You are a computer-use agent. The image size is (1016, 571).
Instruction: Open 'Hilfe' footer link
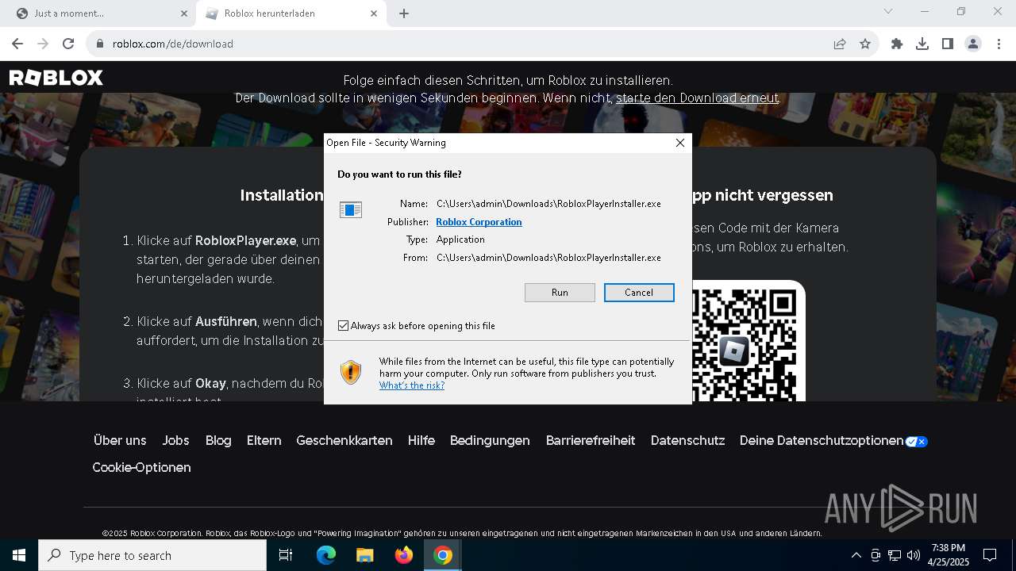pyautogui.click(x=421, y=440)
